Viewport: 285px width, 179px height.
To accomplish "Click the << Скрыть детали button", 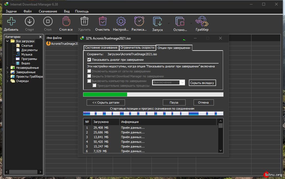I will (x=106, y=102).
